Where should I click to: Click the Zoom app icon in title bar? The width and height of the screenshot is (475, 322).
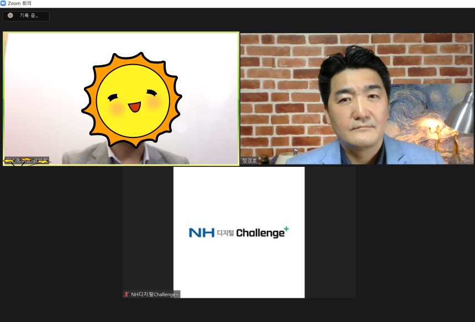click(3, 3)
